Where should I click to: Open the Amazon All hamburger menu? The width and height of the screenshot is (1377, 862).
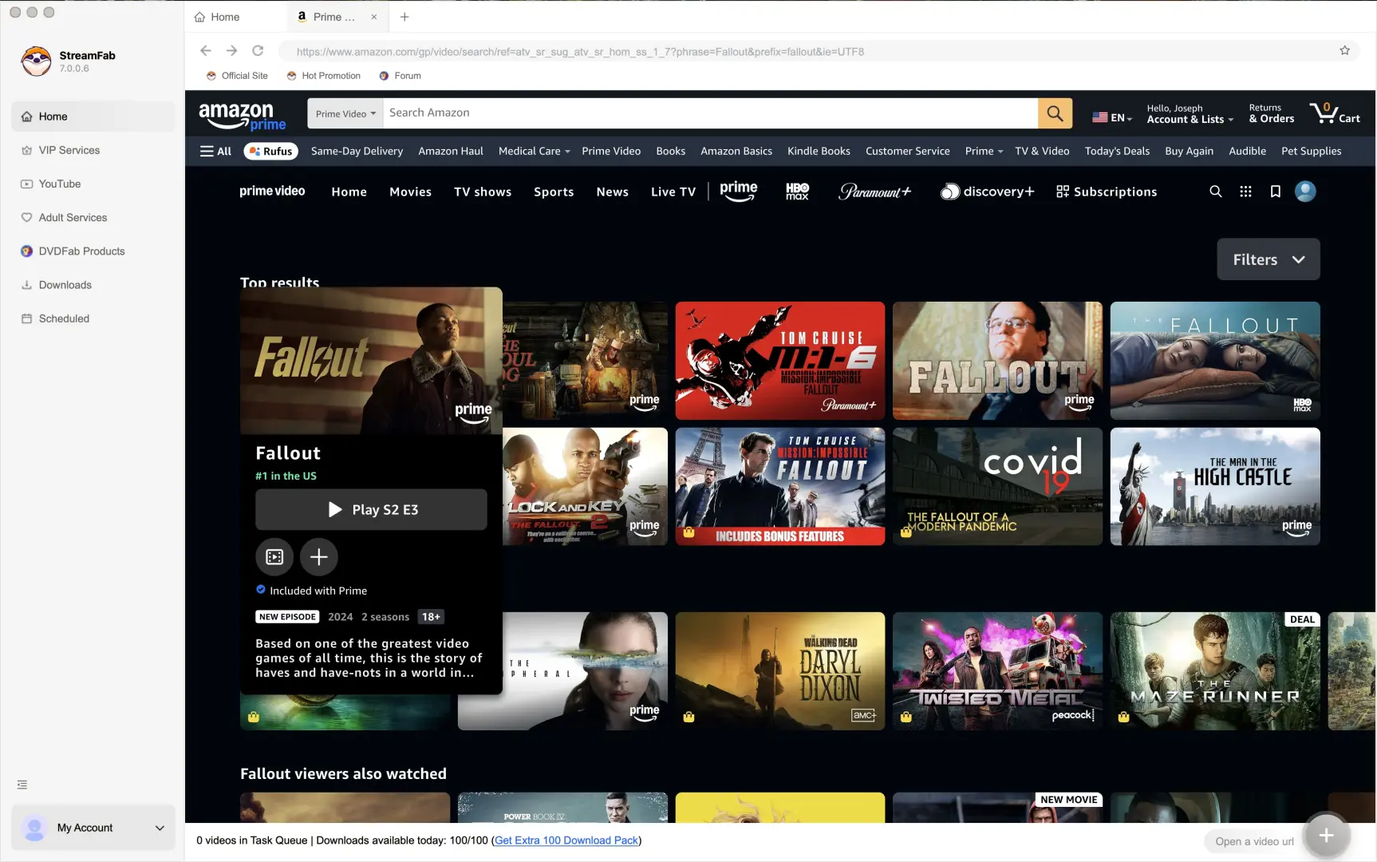(215, 151)
